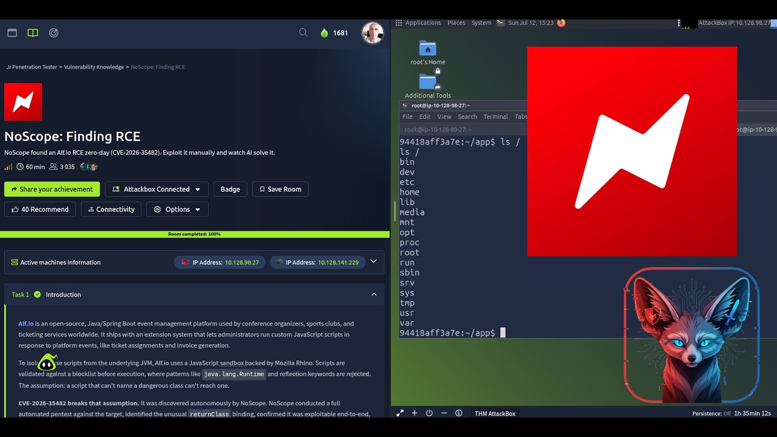Click the Jr Penetration Tester breadcrumb
The image size is (777, 437).
pyautogui.click(x=32, y=67)
